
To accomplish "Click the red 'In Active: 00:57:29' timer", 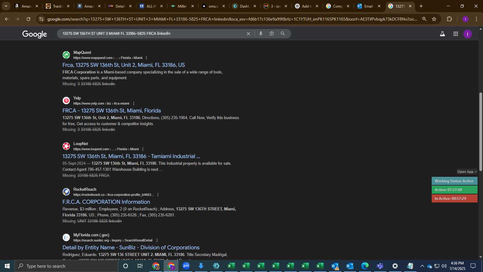I will coord(454,199).
